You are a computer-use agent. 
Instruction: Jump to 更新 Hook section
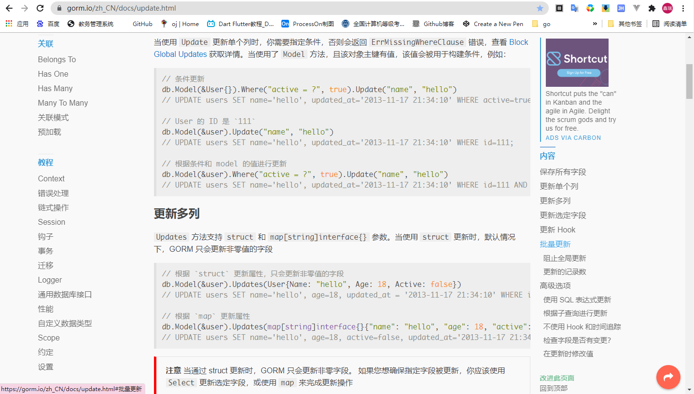pos(558,230)
